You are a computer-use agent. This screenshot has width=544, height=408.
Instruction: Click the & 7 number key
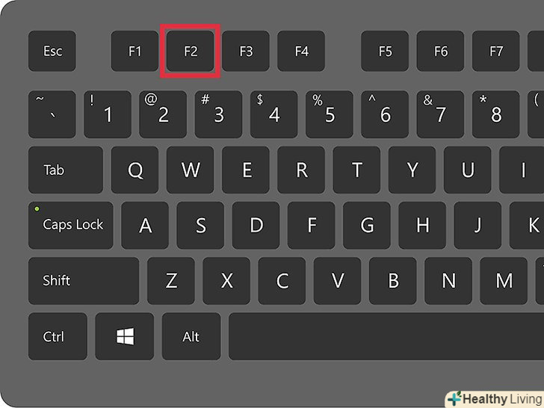440,114
